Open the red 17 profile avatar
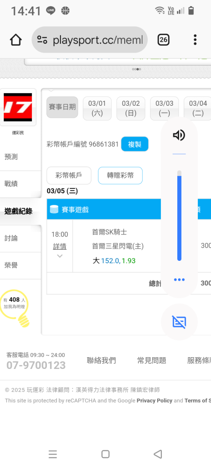 [18, 107]
